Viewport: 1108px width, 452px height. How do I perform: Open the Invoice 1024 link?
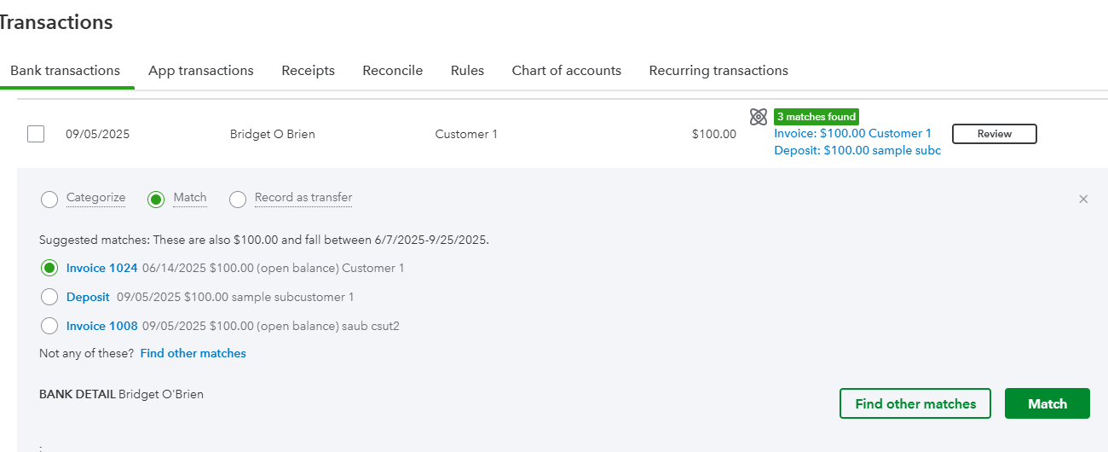coord(101,268)
